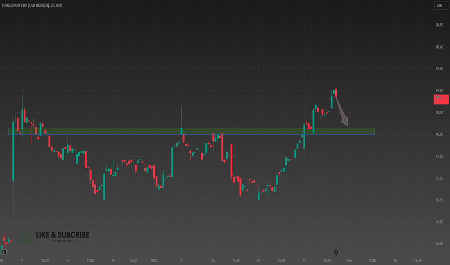
Task: Click the 18.50 price axis label
Action: [439, 113]
